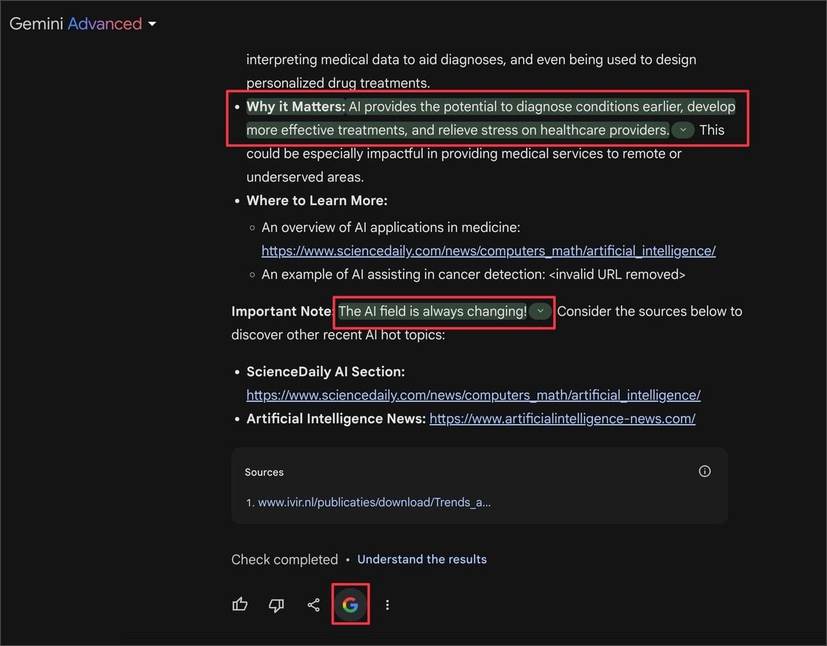Open sciencedaily link under AI applications overview

coord(488,251)
